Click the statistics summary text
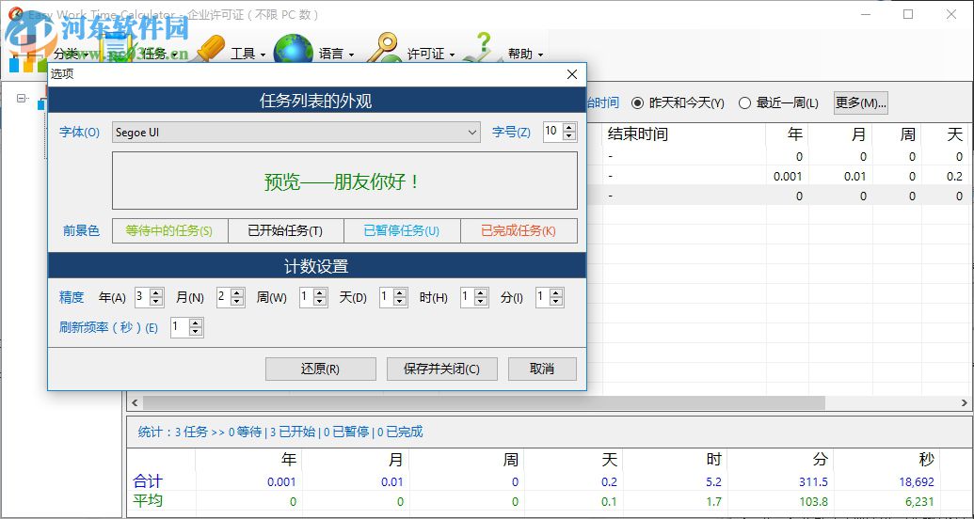 point(280,432)
